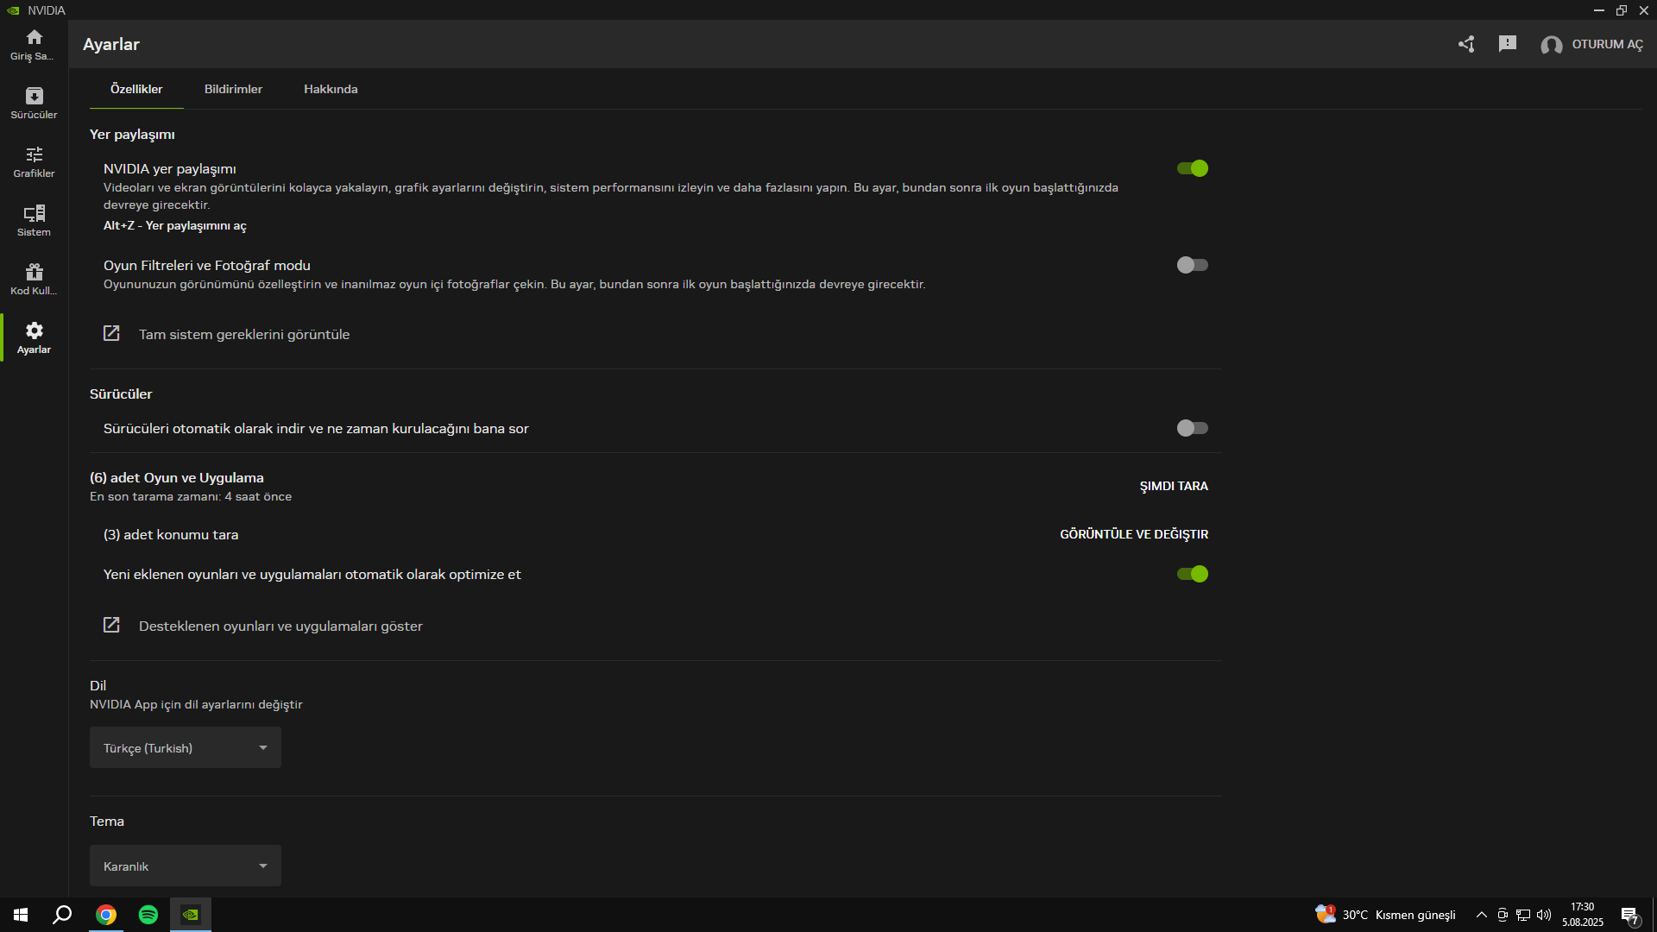
Task: Toggle automatic driver download switch
Action: 1192,428
